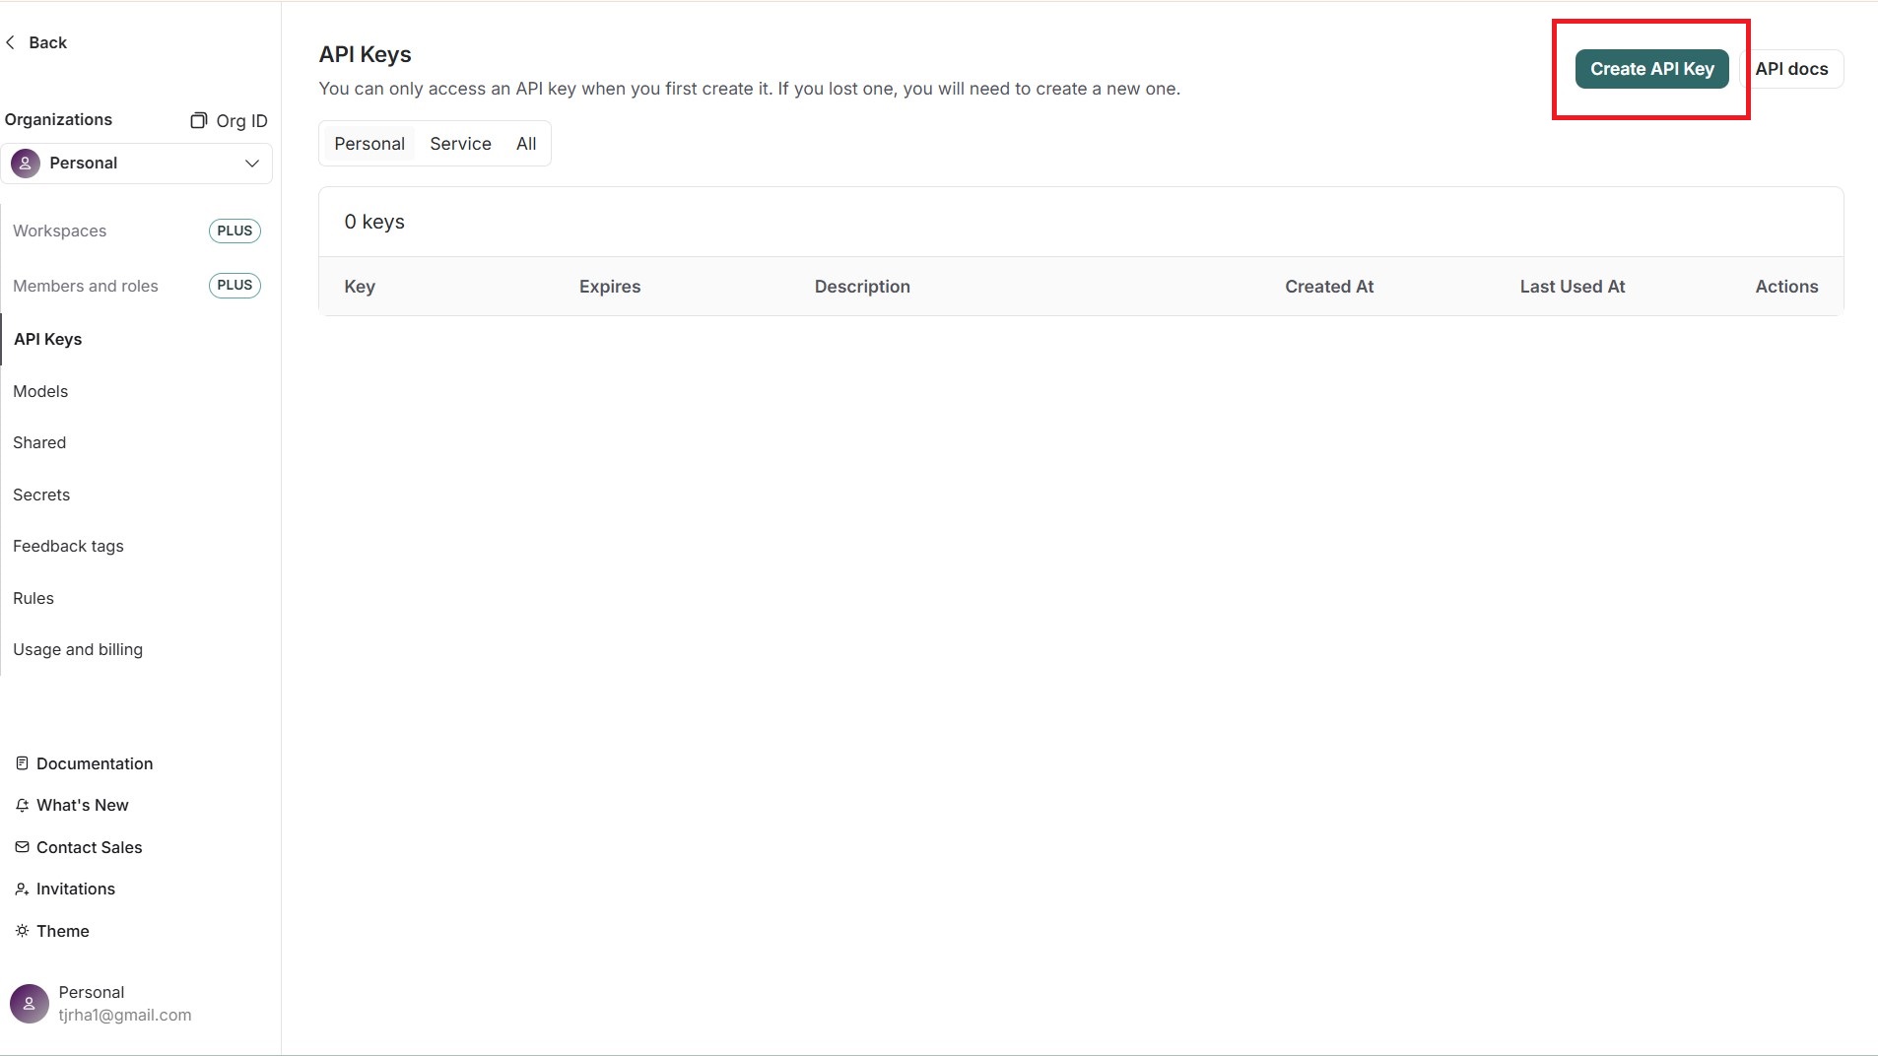1878x1056 pixels.
Task: Click the PLUS badge beside Workspaces
Action: (x=235, y=231)
